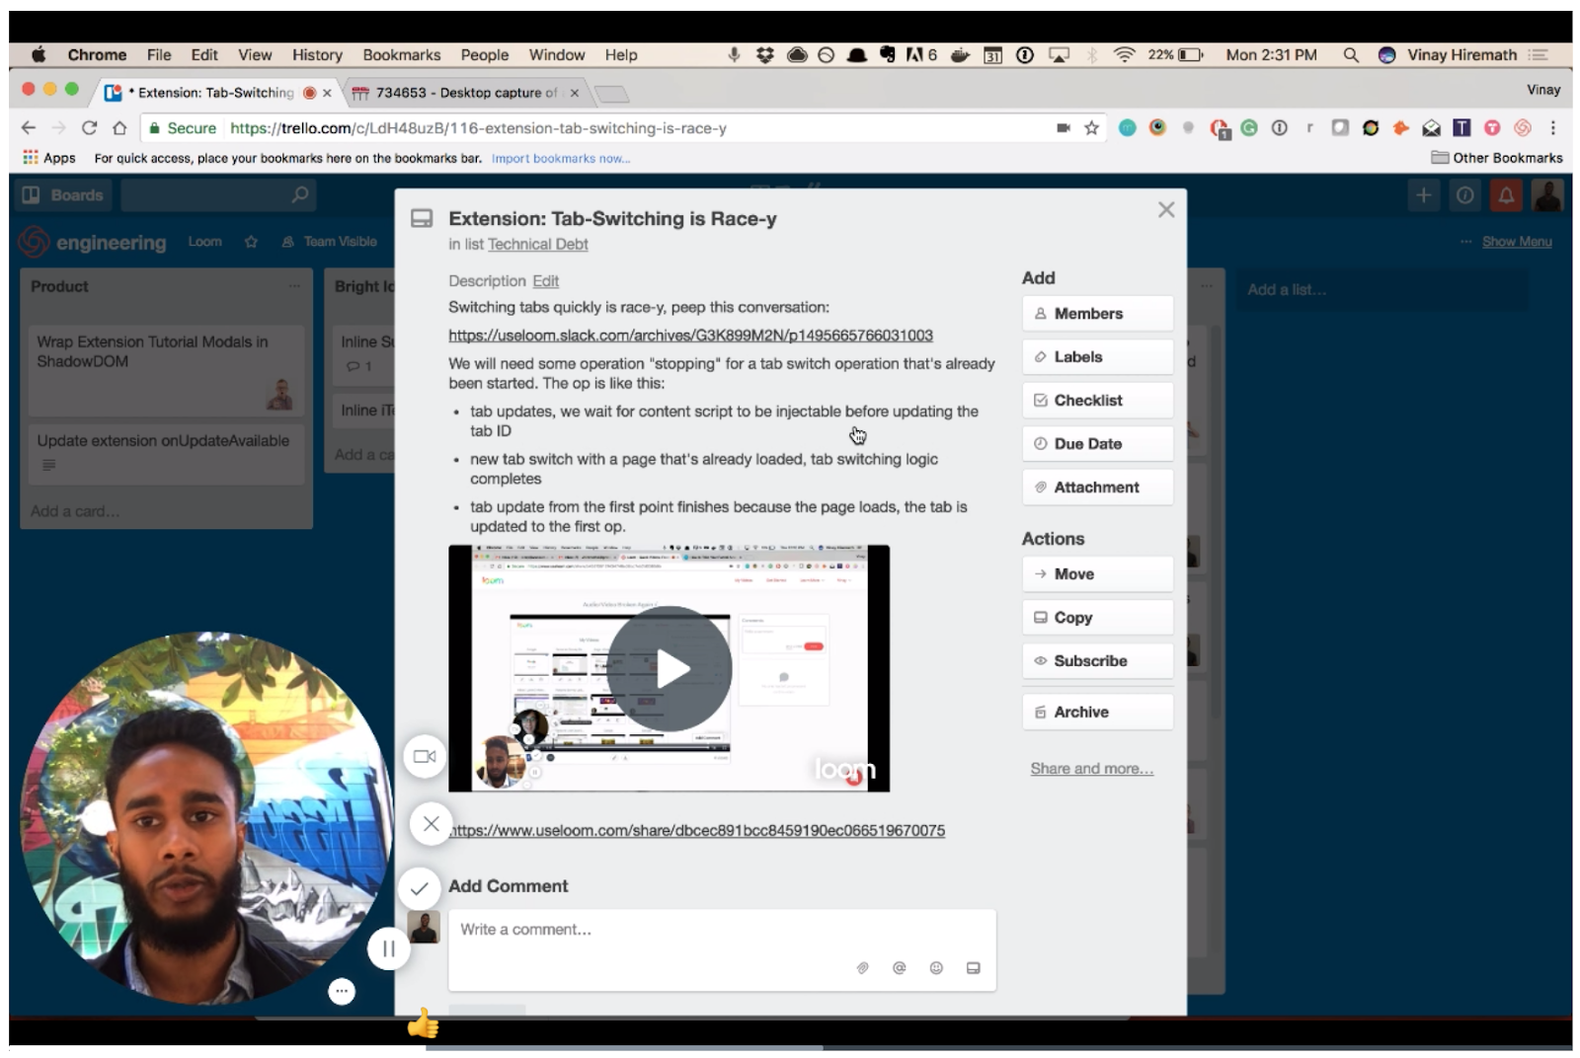Click the Trello notifications bell icon

click(x=1506, y=195)
